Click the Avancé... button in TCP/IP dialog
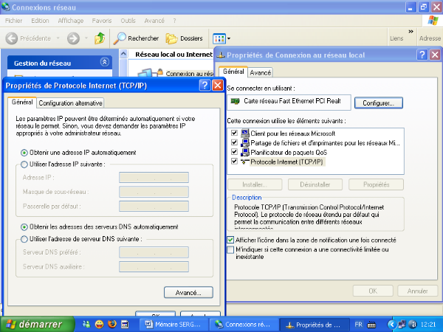443x332 pixels. tap(188, 292)
